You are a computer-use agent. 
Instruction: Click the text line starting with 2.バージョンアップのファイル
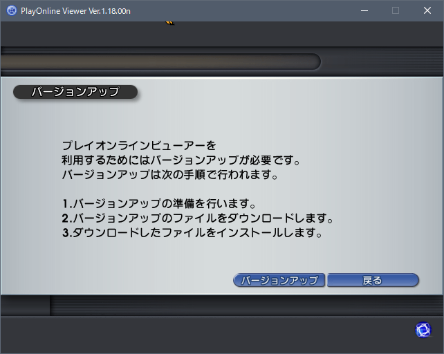point(198,218)
